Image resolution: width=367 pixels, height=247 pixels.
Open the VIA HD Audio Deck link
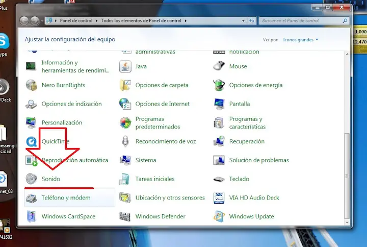(254, 197)
